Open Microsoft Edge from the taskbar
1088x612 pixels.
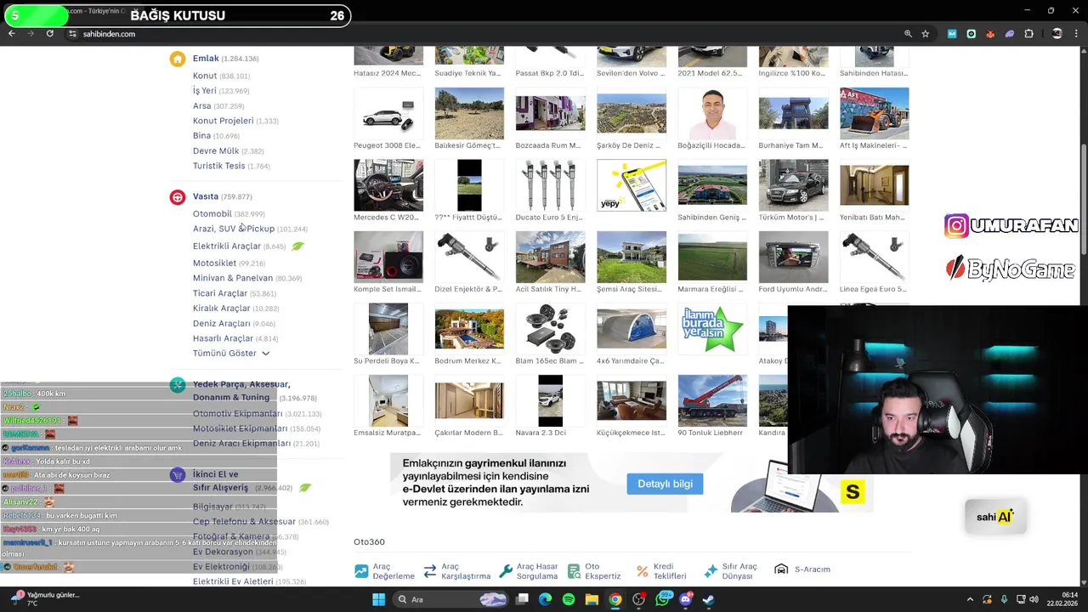pos(545,599)
